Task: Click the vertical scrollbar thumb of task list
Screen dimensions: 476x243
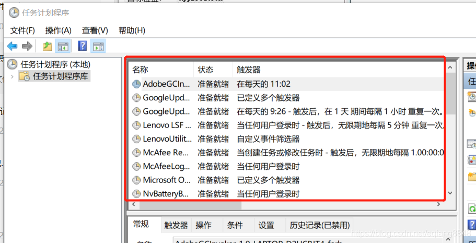Action: pyautogui.click(x=450, y=94)
